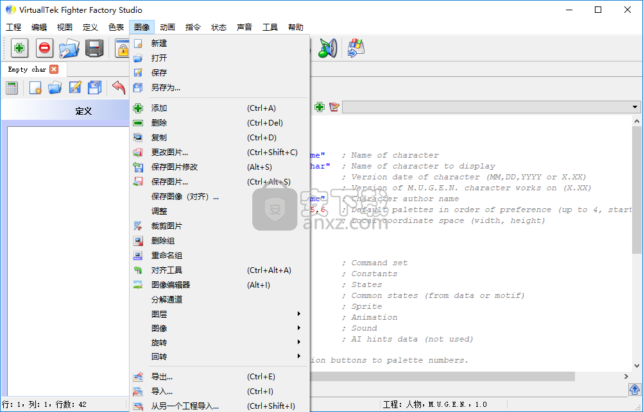643x412 pixels.
Task: Choose 更改图片... menu entry
Action: [x=219, y=152]
